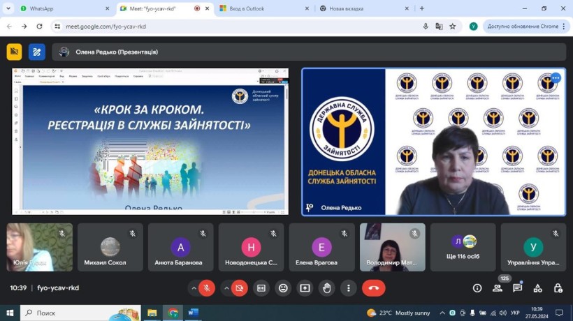Toggle closed captions button
This screenshot has height=321, width=573.
261,288
